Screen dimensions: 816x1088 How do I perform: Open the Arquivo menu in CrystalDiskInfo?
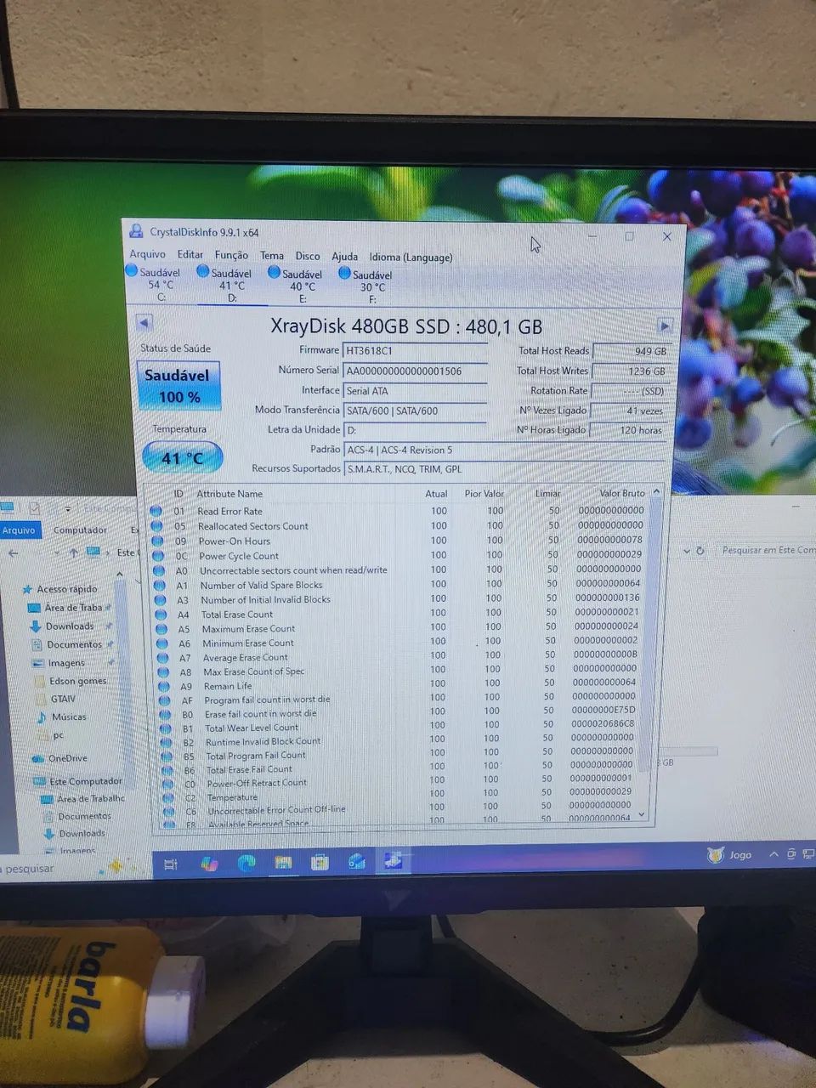[147, 254]
